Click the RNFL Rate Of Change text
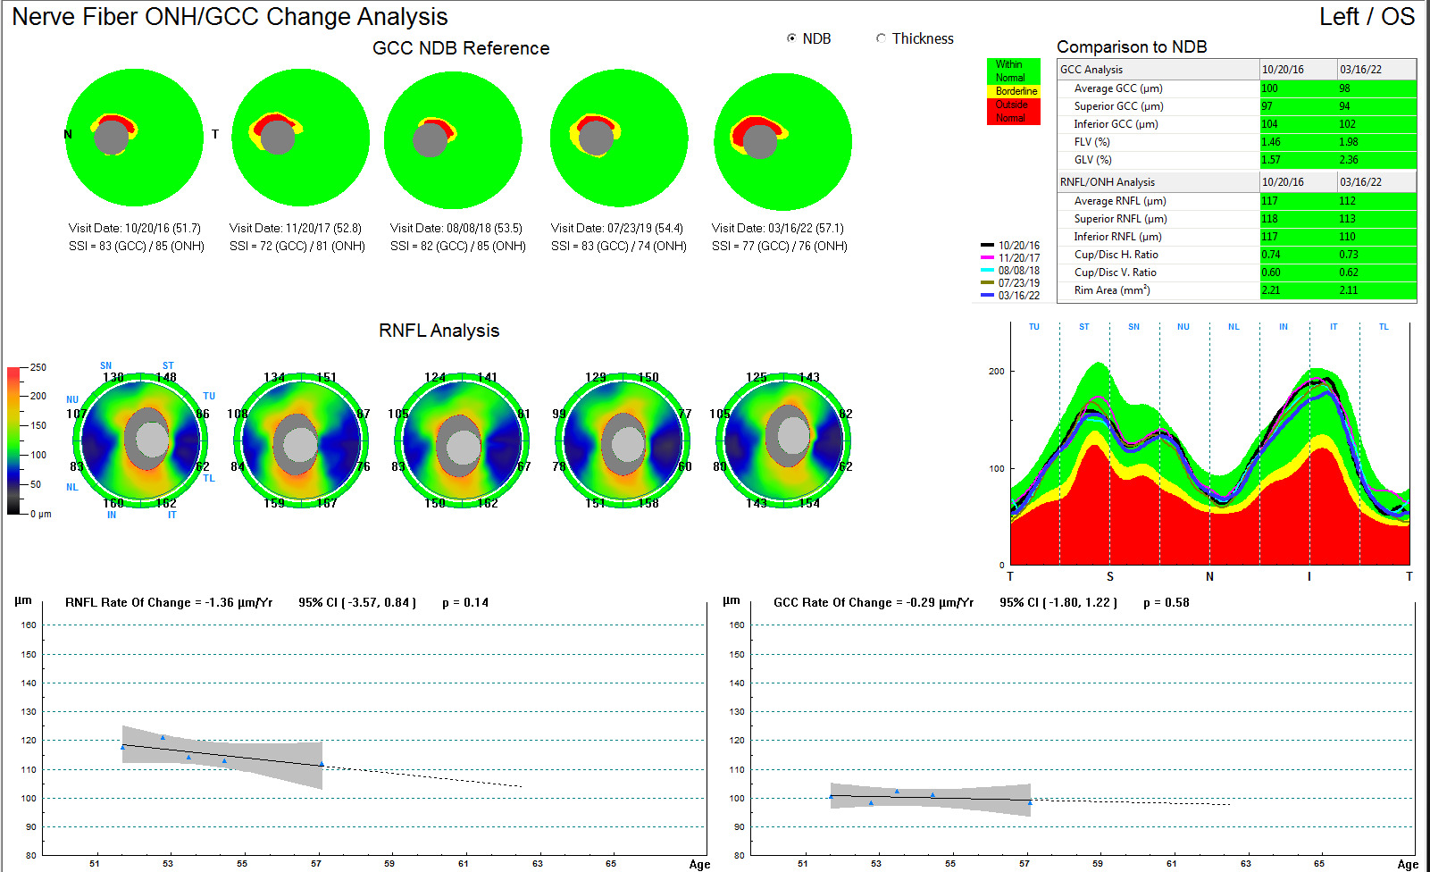This screenshot has height=872, width=1430. click(x=169, y=602)
